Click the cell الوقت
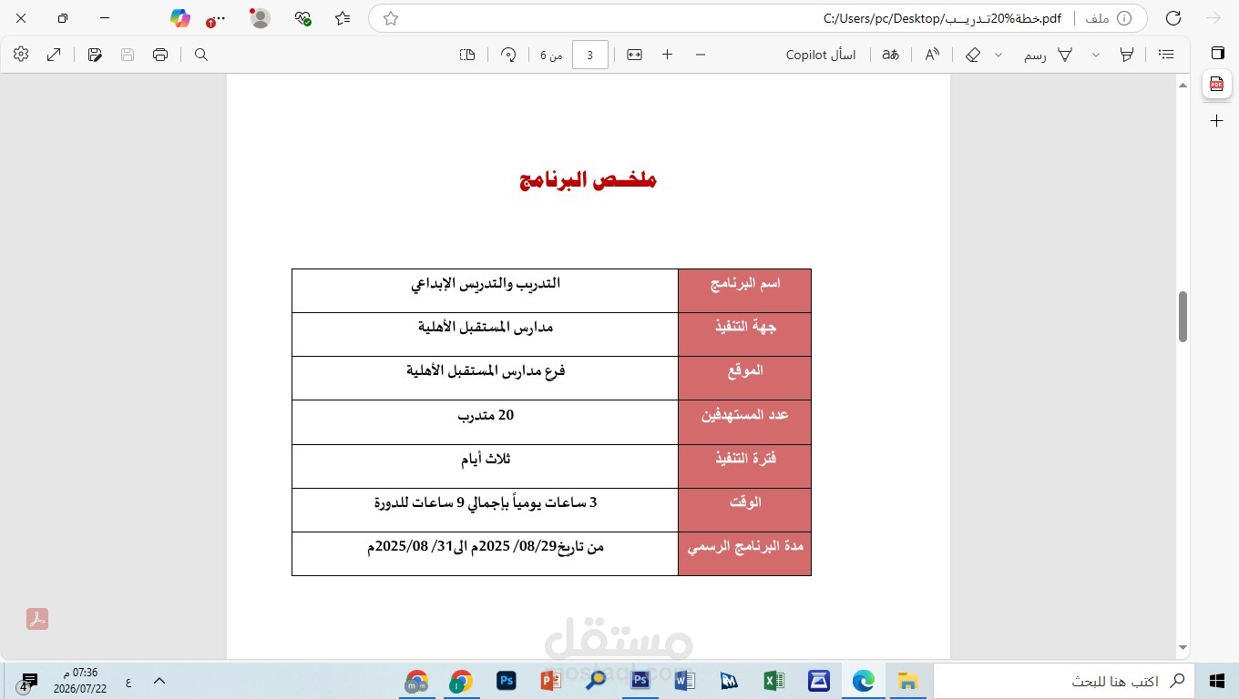Screen dimensions: 1239x699 (744, 510)
